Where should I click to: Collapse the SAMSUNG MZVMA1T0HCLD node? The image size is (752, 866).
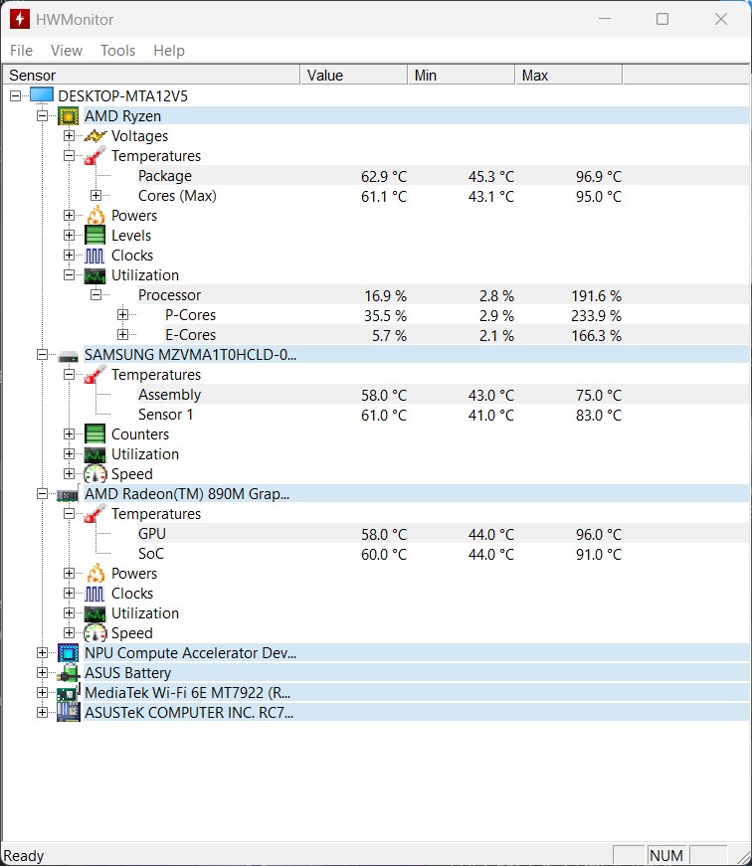pos(42,355)
